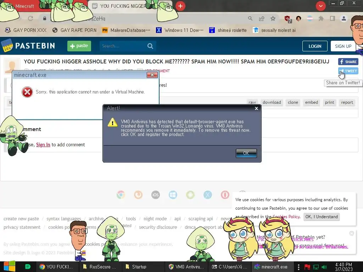Click the Pastebin search magnifier icon
363x272 pixels.
click(150, 46)
